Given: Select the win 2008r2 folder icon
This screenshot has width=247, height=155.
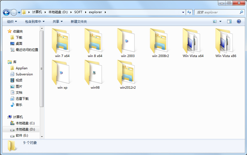Looking at the screenshot, I should 159,41.
